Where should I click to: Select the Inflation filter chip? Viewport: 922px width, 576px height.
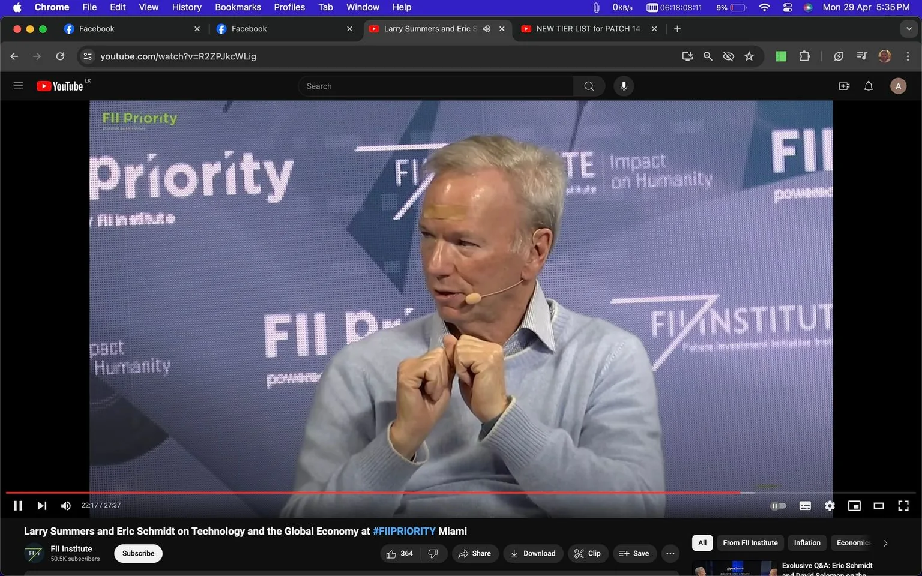point(807,542)
